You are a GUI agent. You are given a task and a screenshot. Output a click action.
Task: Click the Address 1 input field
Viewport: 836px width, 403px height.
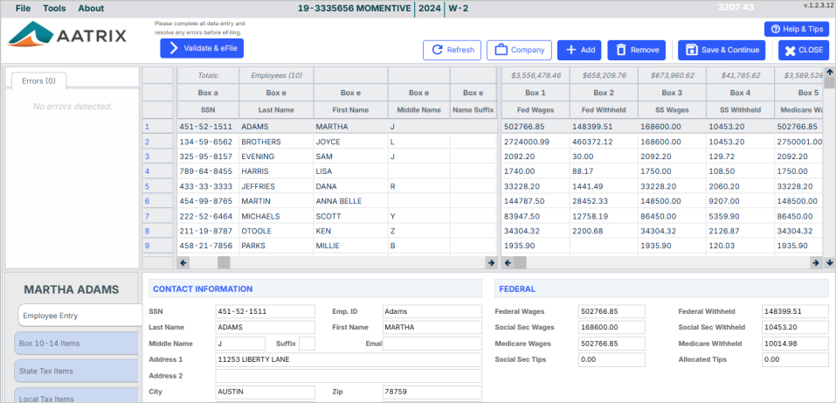(348, 359)
